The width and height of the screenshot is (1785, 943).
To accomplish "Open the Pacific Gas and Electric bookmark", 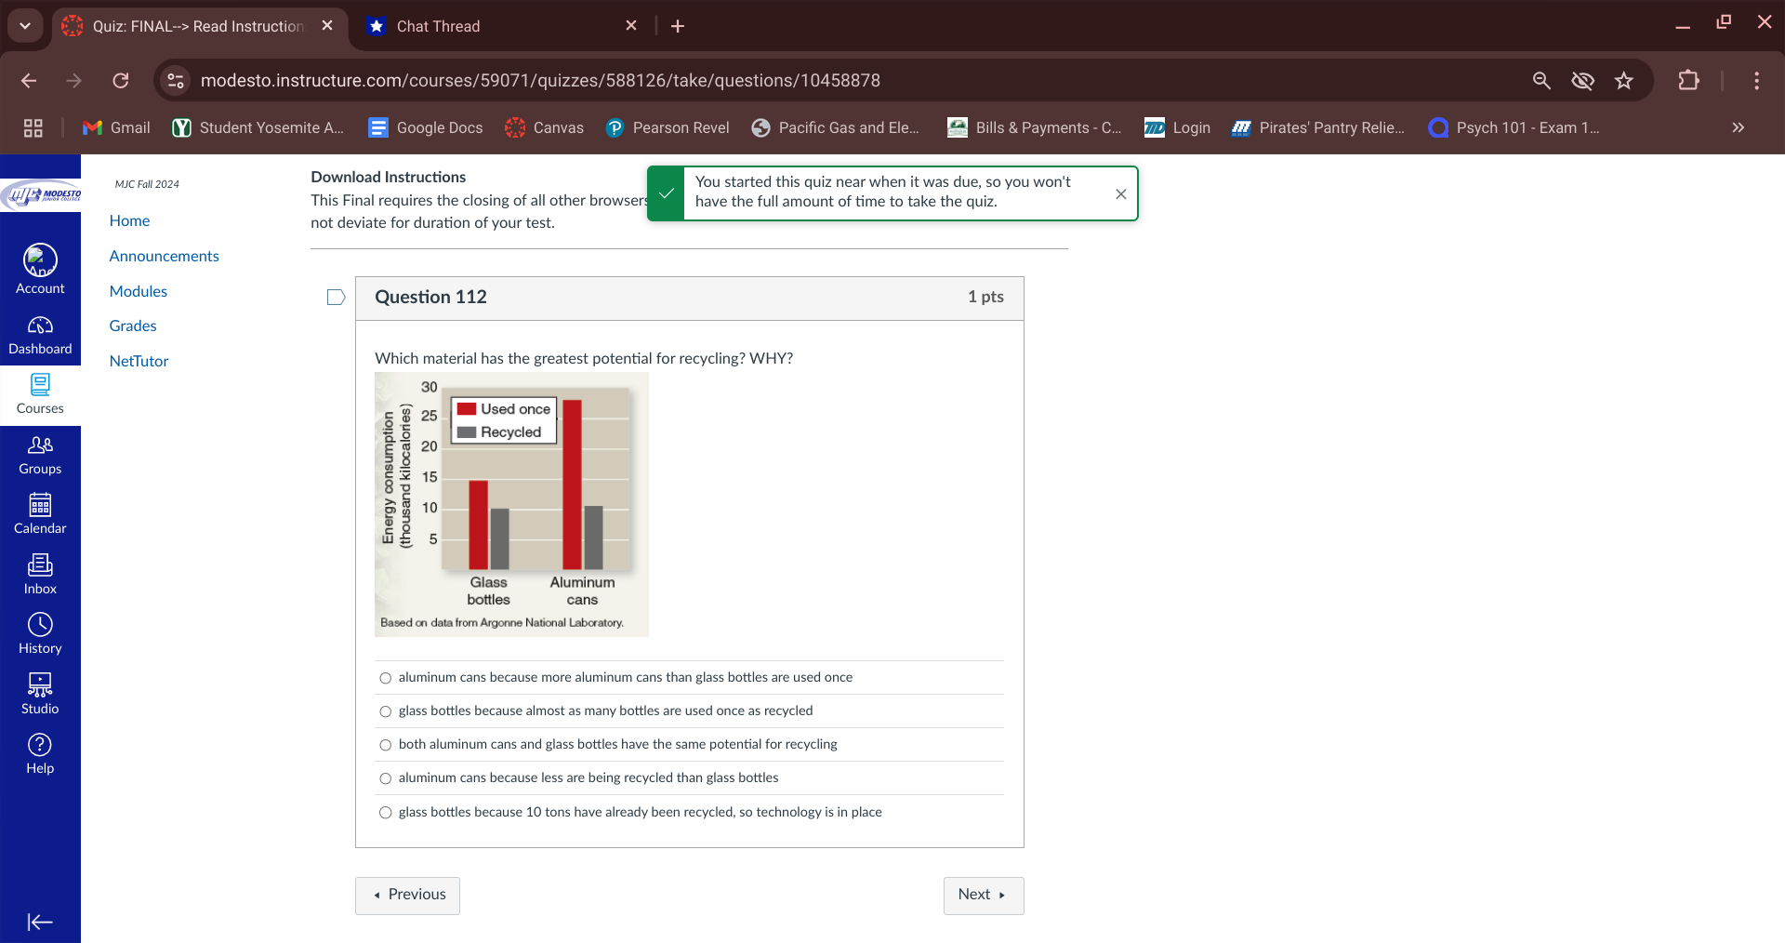I will 836,128.
